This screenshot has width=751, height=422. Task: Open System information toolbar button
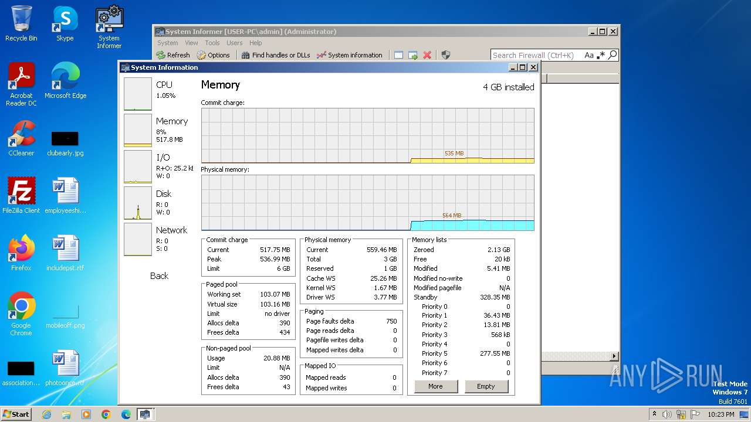click(x=350, y=55)
